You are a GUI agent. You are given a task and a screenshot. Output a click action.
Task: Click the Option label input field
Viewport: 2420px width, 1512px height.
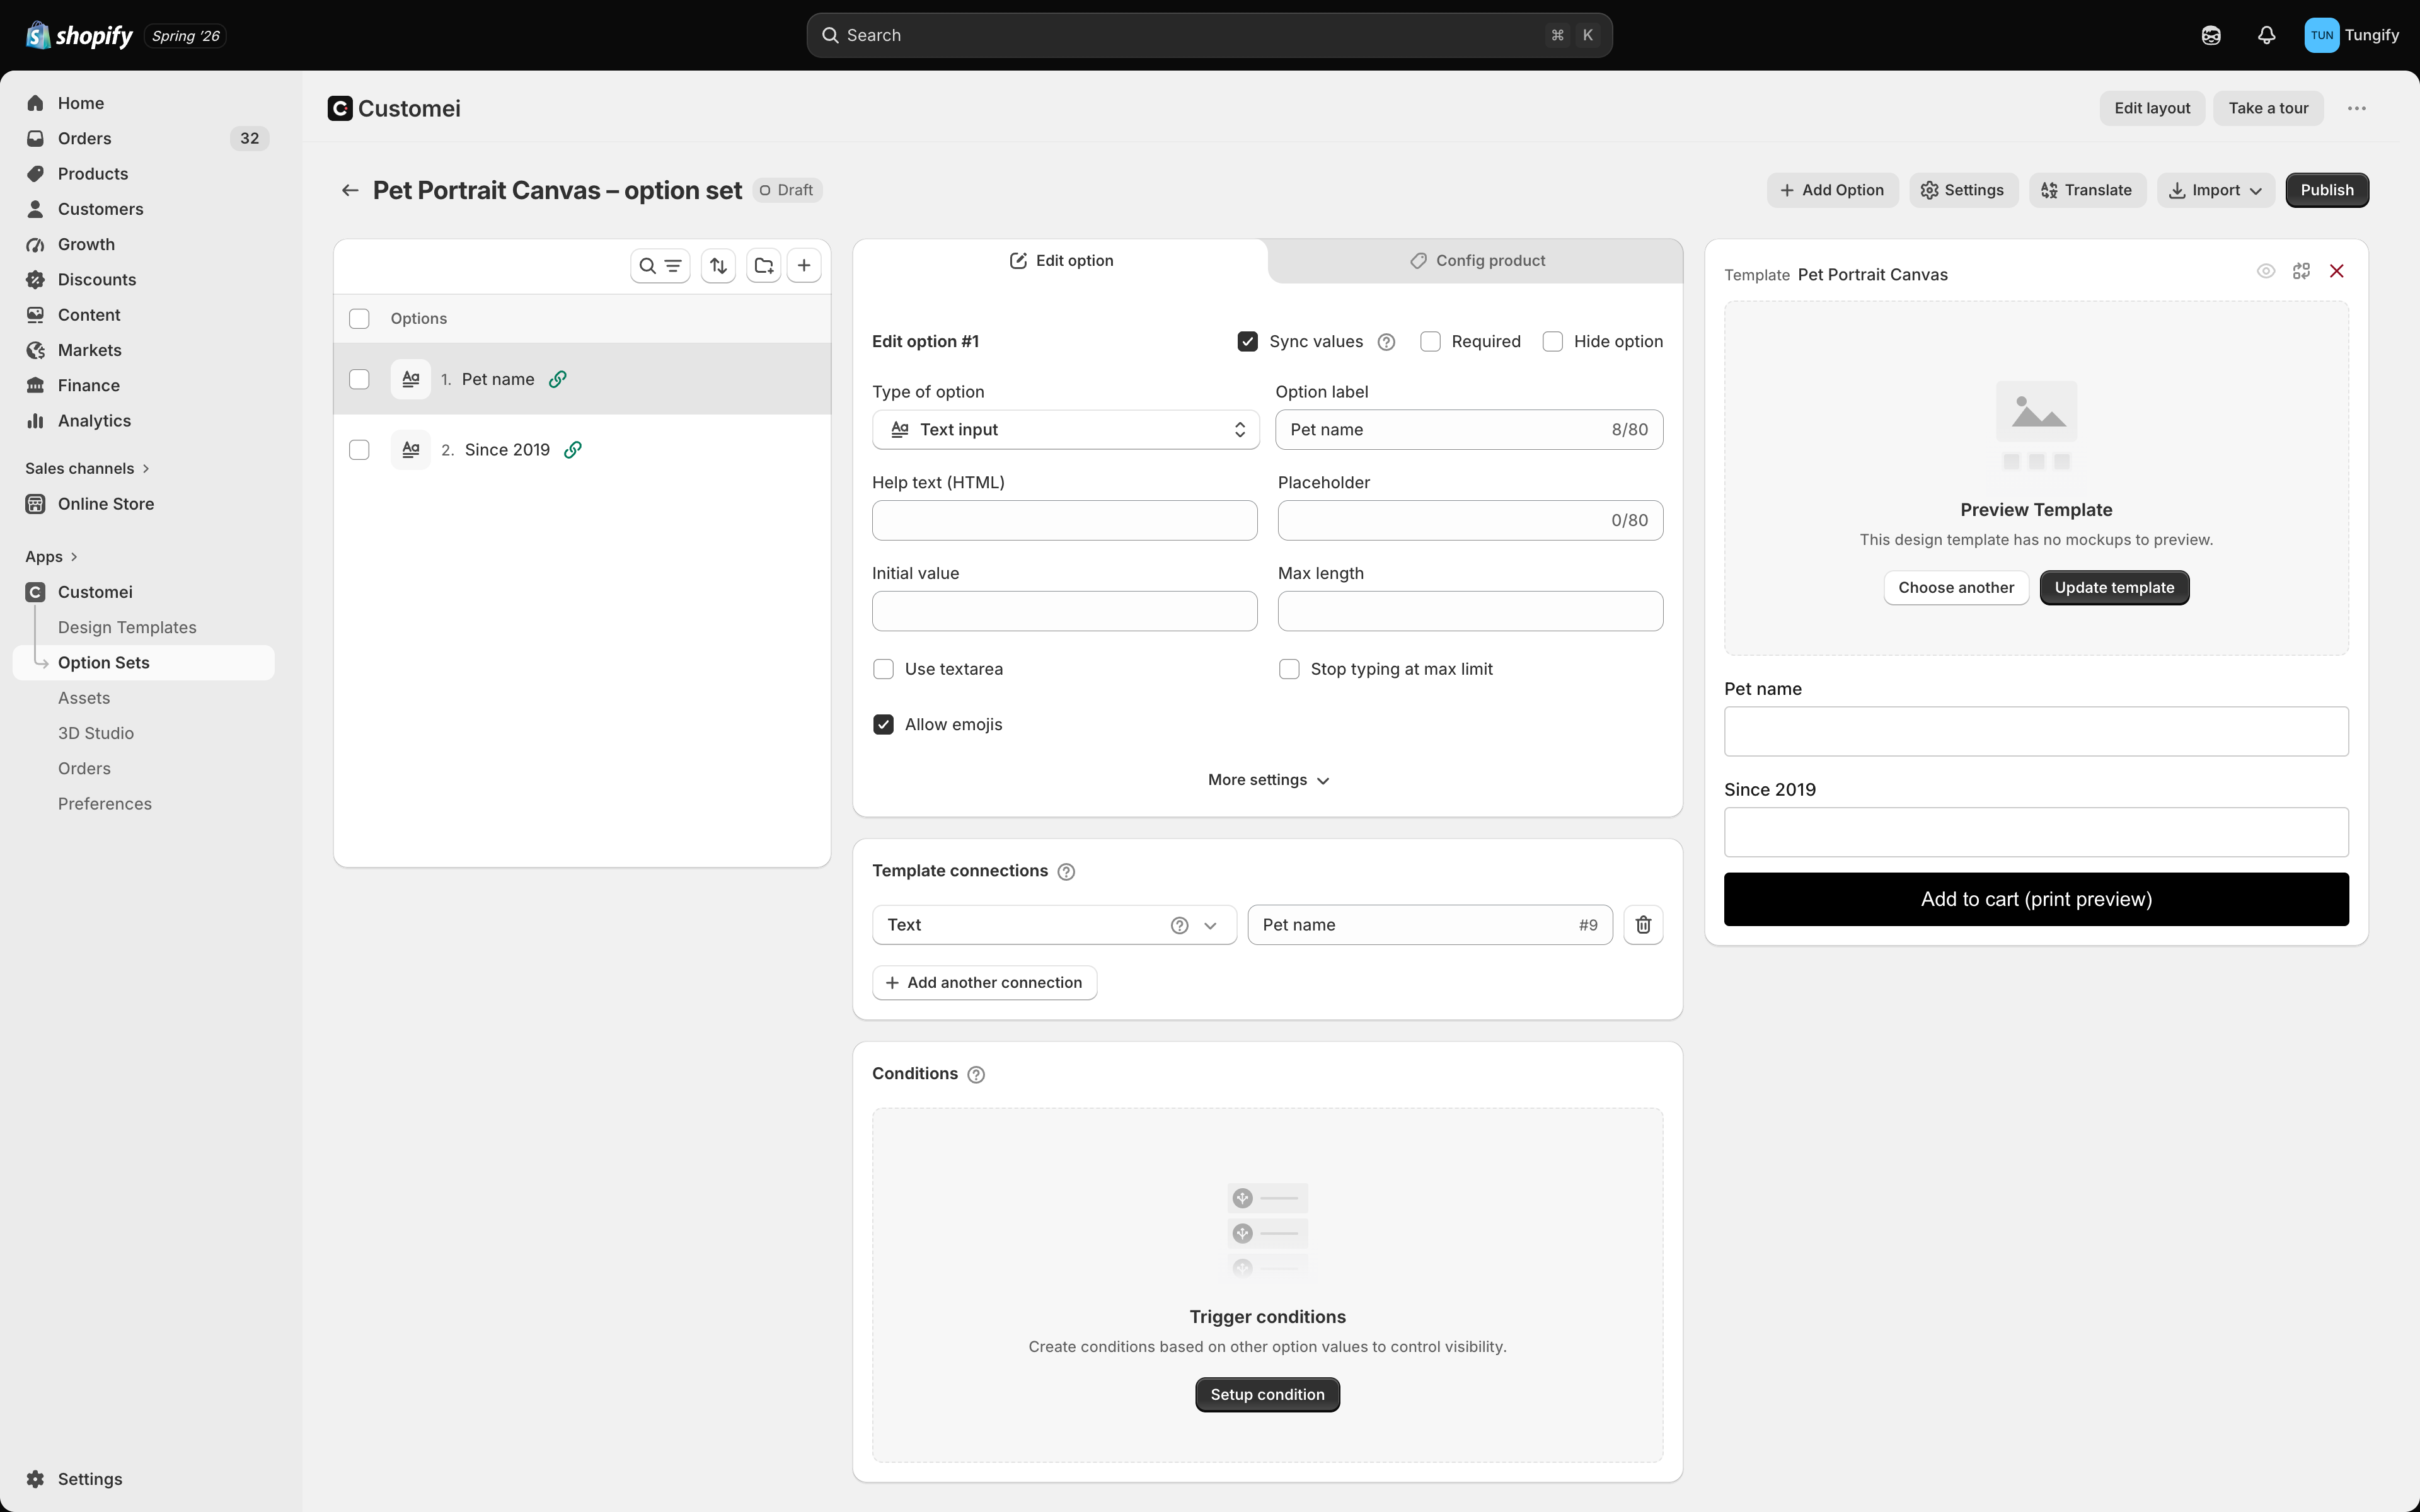[x=1469, y=430]
